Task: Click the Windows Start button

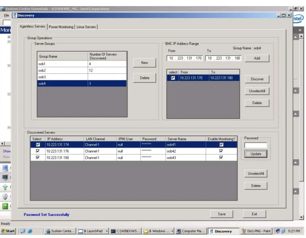Action: coord(8,231)
